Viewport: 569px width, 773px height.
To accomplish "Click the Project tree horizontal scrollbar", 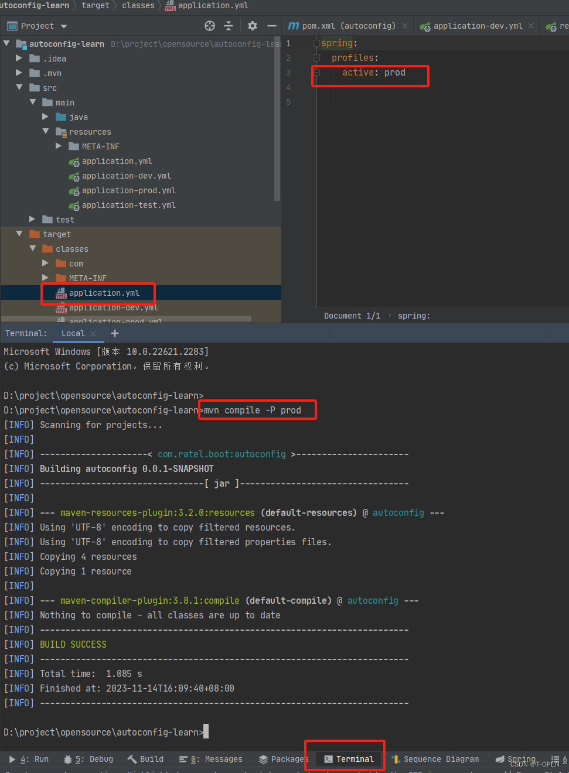I will [x=126, y=319].
